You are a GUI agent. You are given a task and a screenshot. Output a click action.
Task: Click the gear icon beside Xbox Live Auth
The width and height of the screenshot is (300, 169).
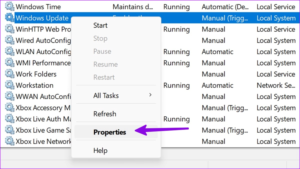click(x=10, y=119)
